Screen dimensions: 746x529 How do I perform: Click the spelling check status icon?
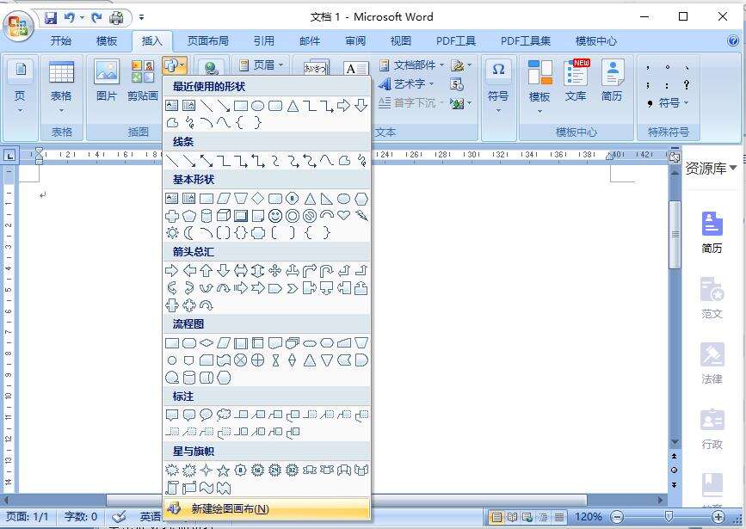(x=120, y=516)
